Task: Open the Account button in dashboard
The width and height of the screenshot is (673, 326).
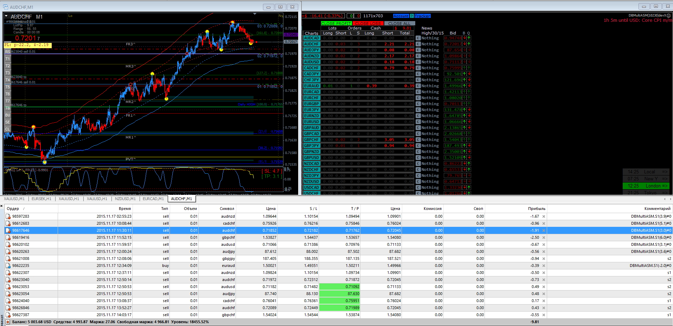Action: click(x=401, y=16)
